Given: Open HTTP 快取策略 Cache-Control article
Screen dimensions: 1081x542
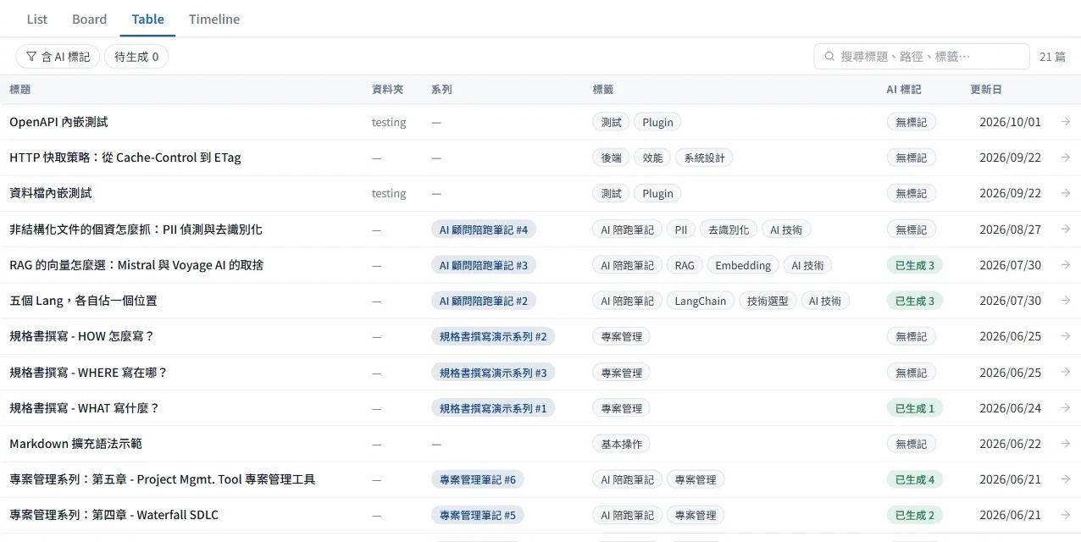Looking at the screenshot, I should 125,158.
